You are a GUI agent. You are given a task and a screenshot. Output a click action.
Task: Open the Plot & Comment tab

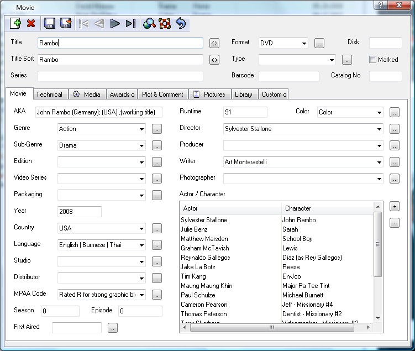click(163, 95)
